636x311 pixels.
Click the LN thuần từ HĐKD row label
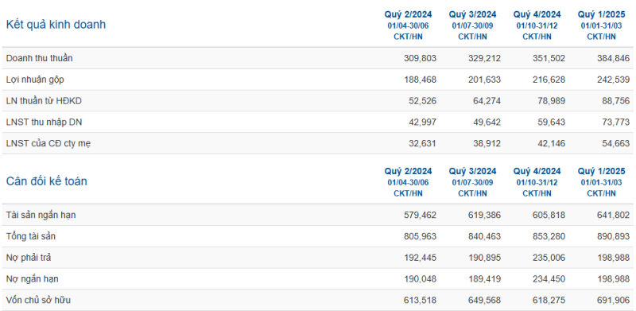[44, 101]
